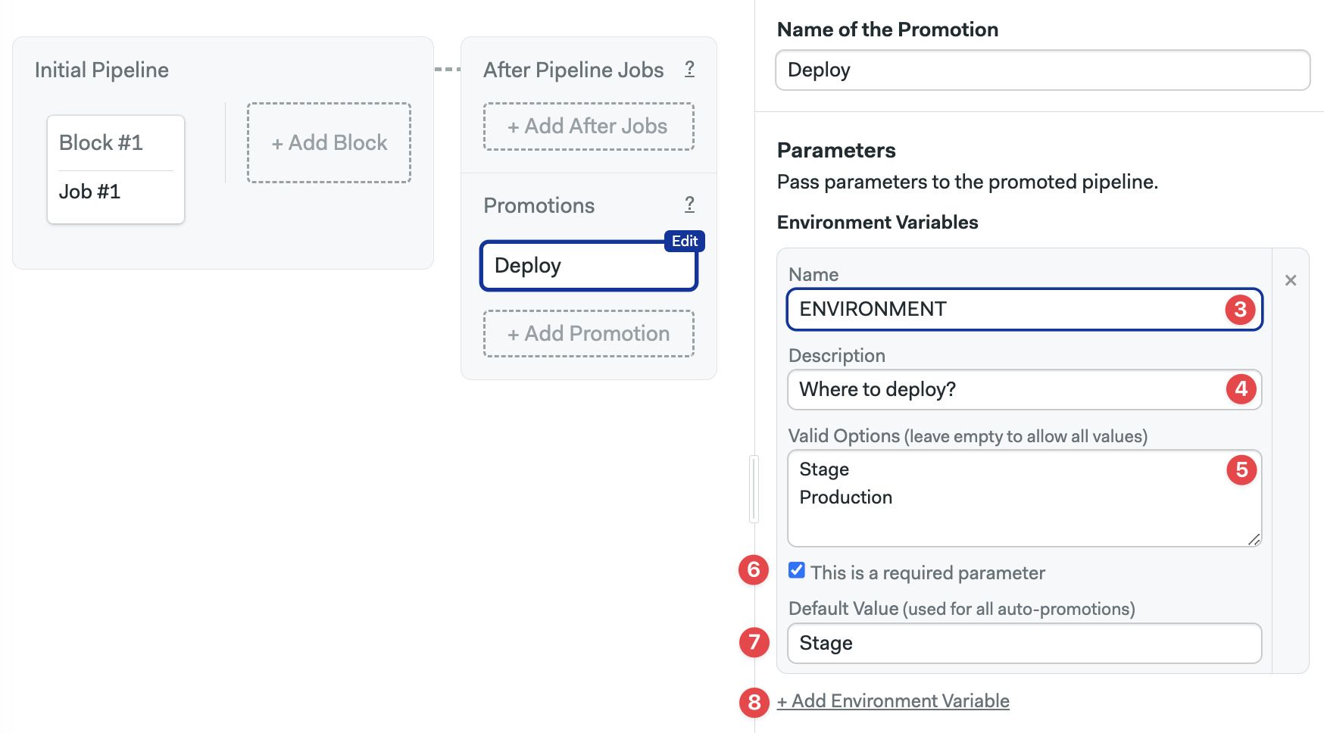Open the After Pipeline Jobs help question mark

(689, 69)
